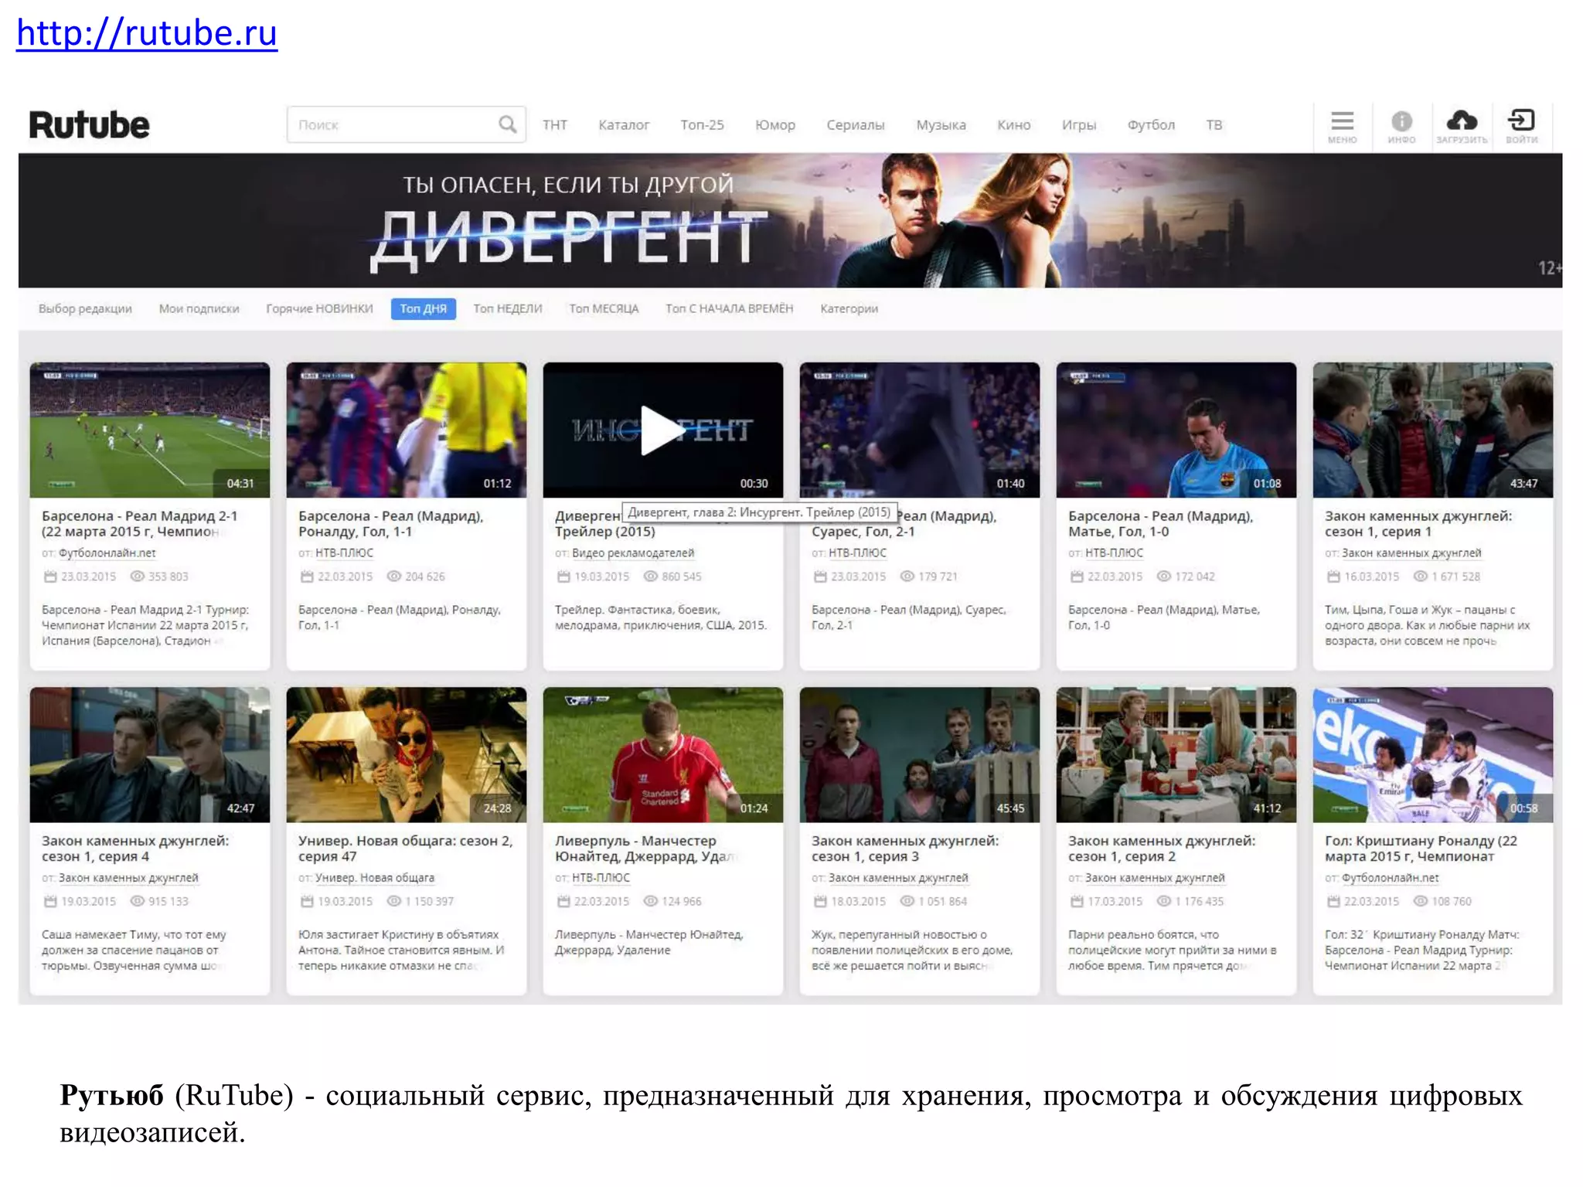Screen dimensions: 1583x1187
Task: Click eye icon beside 353 803 views
Action: point(138,576)
